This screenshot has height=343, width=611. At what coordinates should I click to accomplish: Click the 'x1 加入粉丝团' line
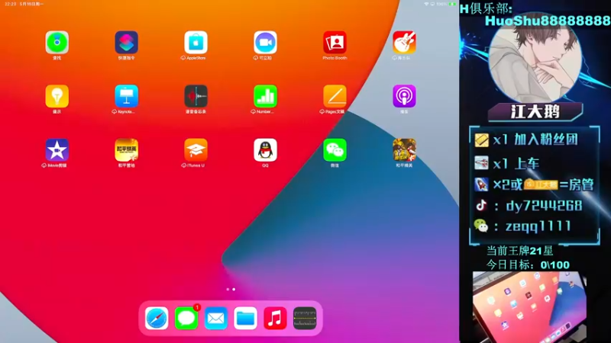point(526,139)
